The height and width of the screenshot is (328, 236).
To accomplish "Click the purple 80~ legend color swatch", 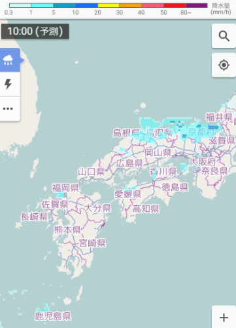I will click(197, 5).
